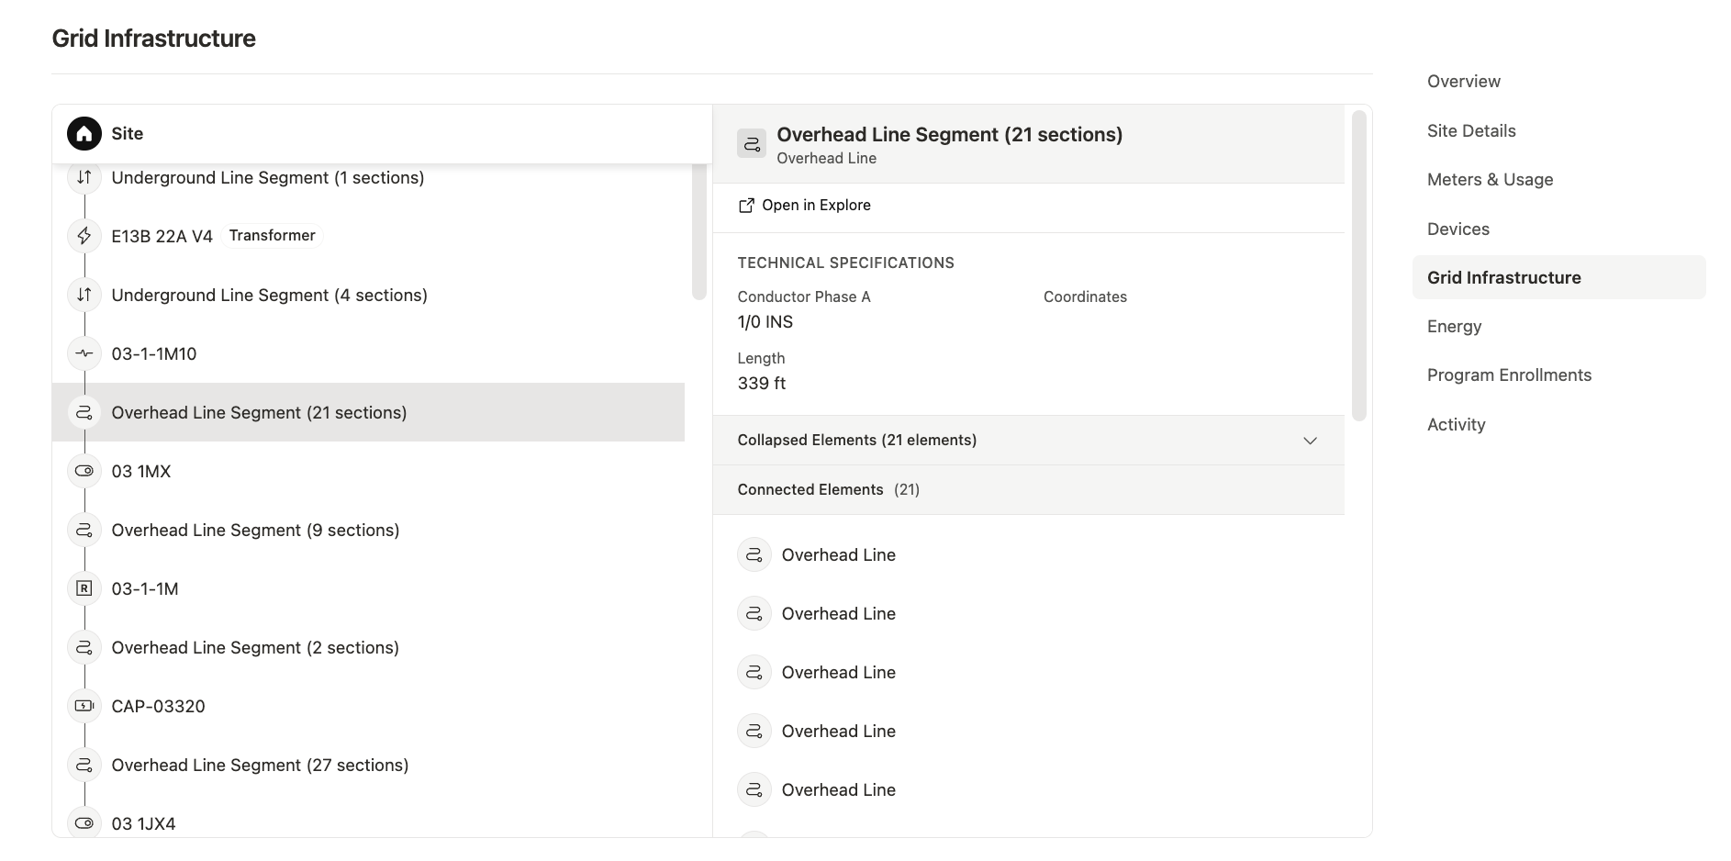1731x861 pixels.
Task: Click the pulse icon next to 03-1-1M10
Action: tap(84, 353)
